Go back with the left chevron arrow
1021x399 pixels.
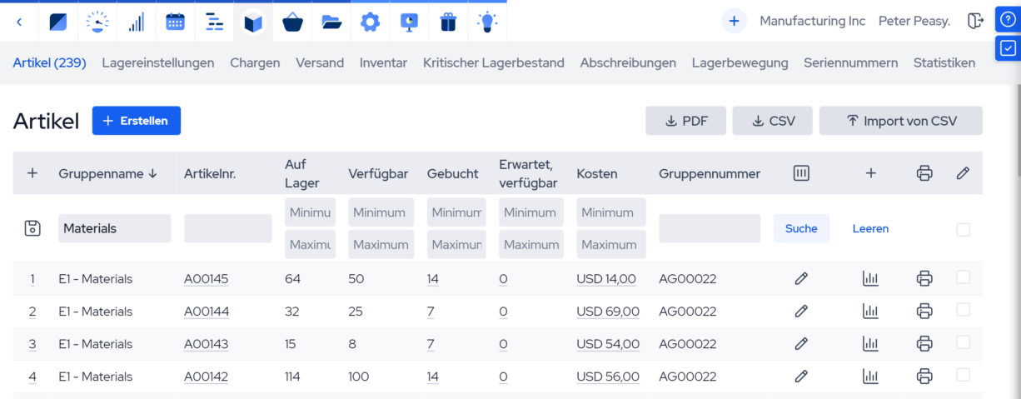click(x=19, y=22)
